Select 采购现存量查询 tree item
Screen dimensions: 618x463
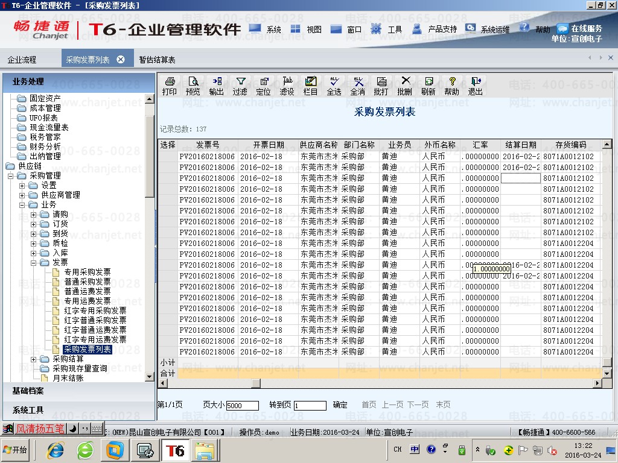pos(80,368)
